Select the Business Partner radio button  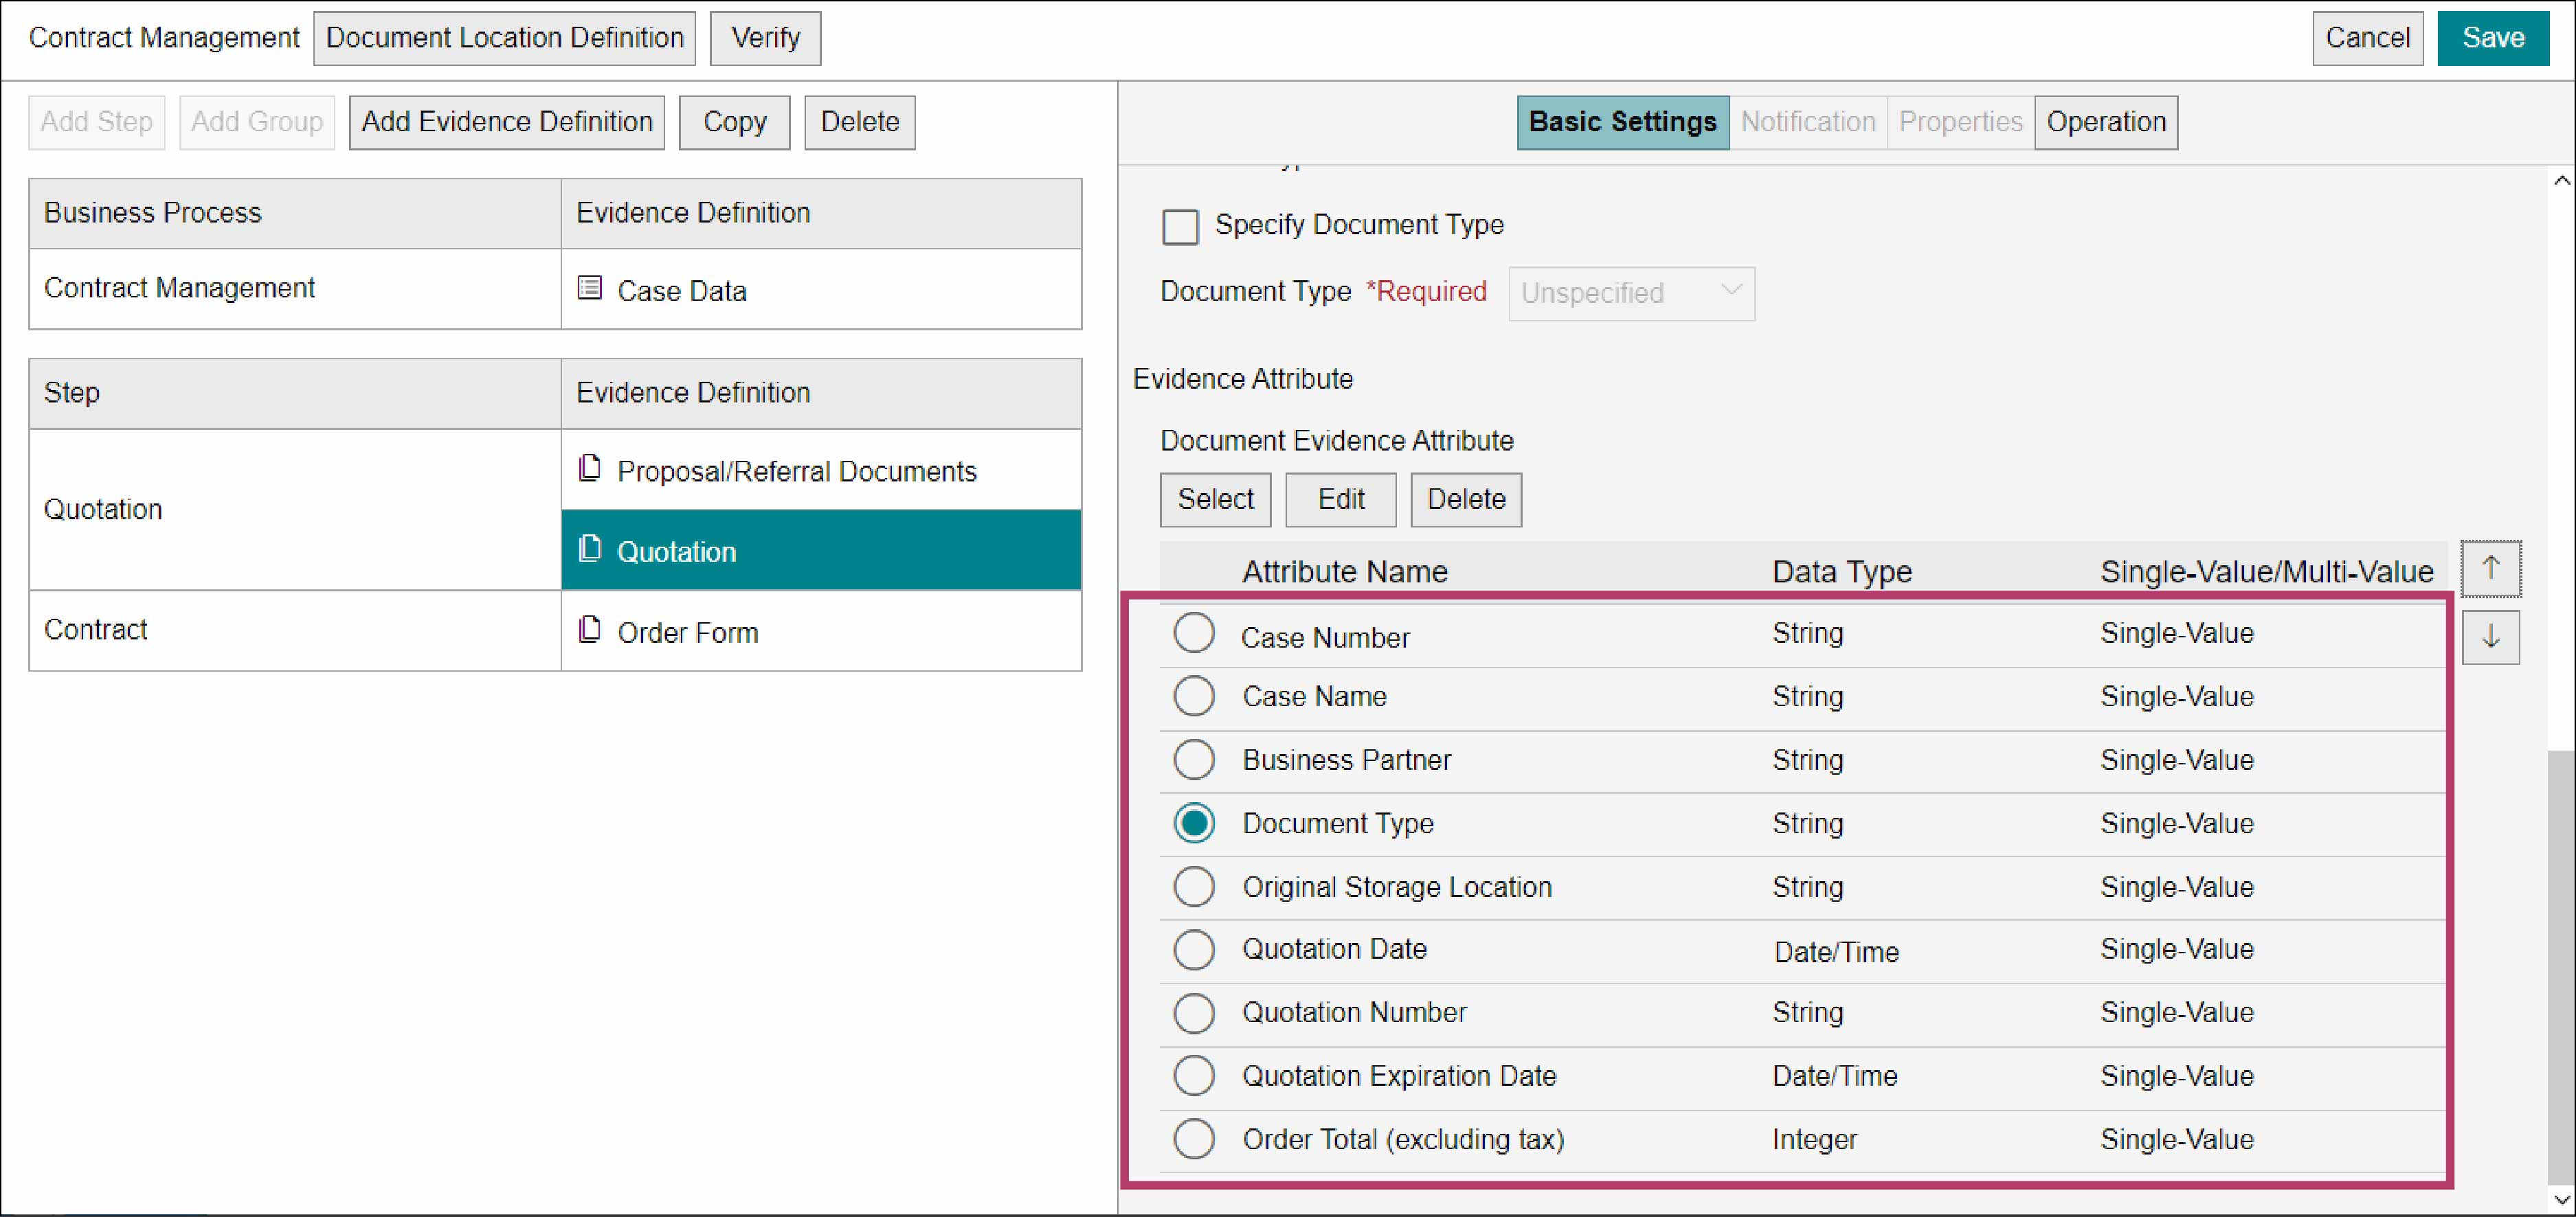(1194, 760)
